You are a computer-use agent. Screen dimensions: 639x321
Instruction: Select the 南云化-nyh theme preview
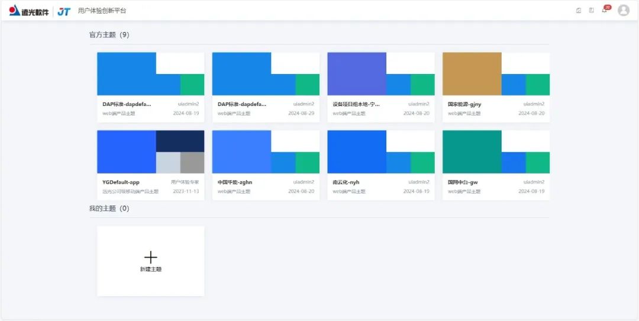click(380, 152)
